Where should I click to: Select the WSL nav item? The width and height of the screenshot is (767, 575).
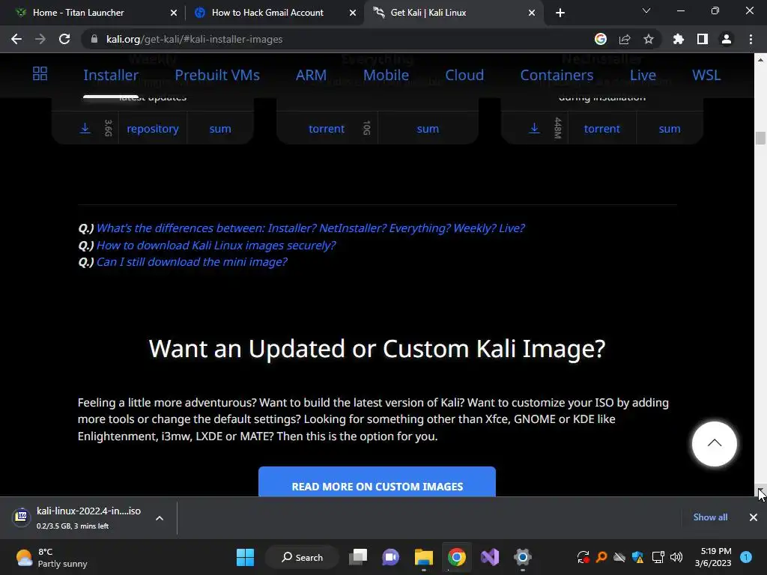coord(706,75)
